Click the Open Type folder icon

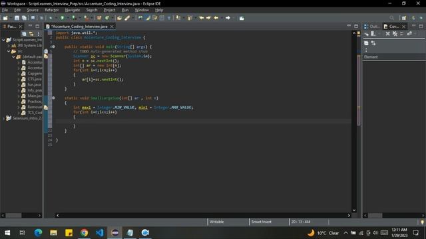[119, 18]
